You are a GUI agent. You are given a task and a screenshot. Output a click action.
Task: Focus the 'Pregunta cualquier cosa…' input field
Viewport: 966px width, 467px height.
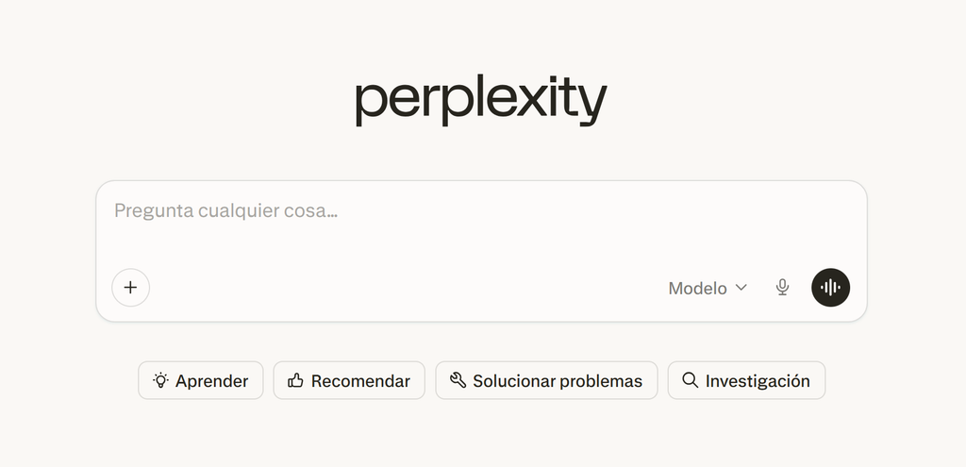click(377, 211)
